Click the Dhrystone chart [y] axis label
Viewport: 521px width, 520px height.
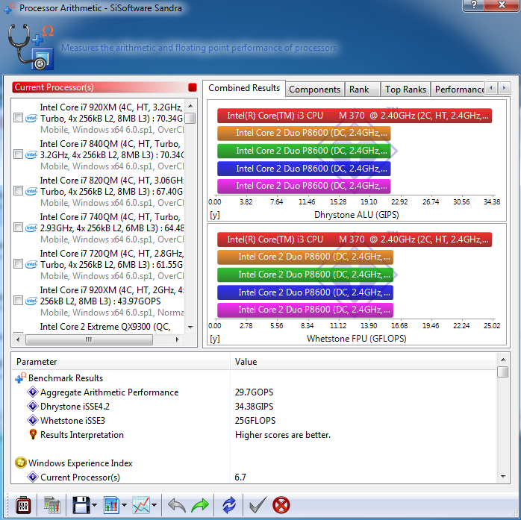coord(215,215)
